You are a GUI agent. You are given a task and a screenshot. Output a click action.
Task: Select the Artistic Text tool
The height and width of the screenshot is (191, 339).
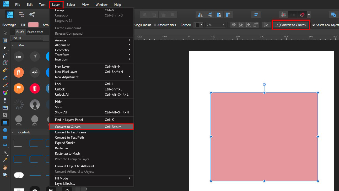tap(5, 153)
